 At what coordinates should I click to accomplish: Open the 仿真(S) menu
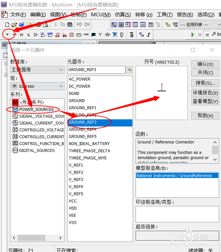[123, 15]
